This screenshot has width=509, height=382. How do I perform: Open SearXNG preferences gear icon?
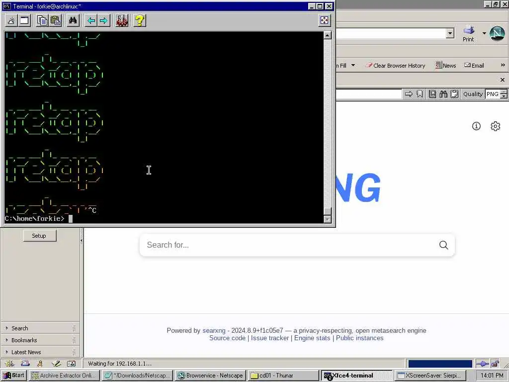pyautogui.click(x=496, y=126)
